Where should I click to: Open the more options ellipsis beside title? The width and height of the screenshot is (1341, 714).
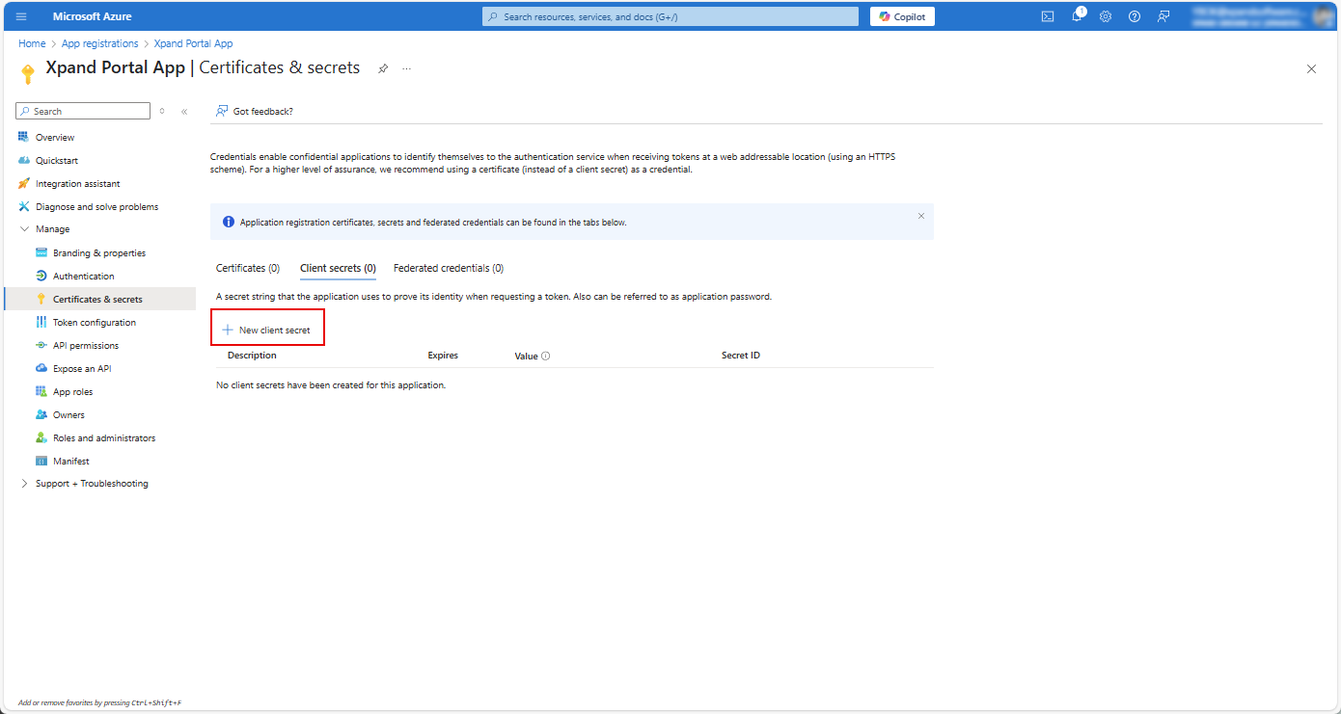point(407,69)
